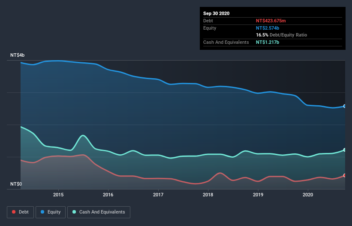Toggle Cash And Equivalents legend button
Image resolution: width=352 pixels, height=226 pixels.
99,212
